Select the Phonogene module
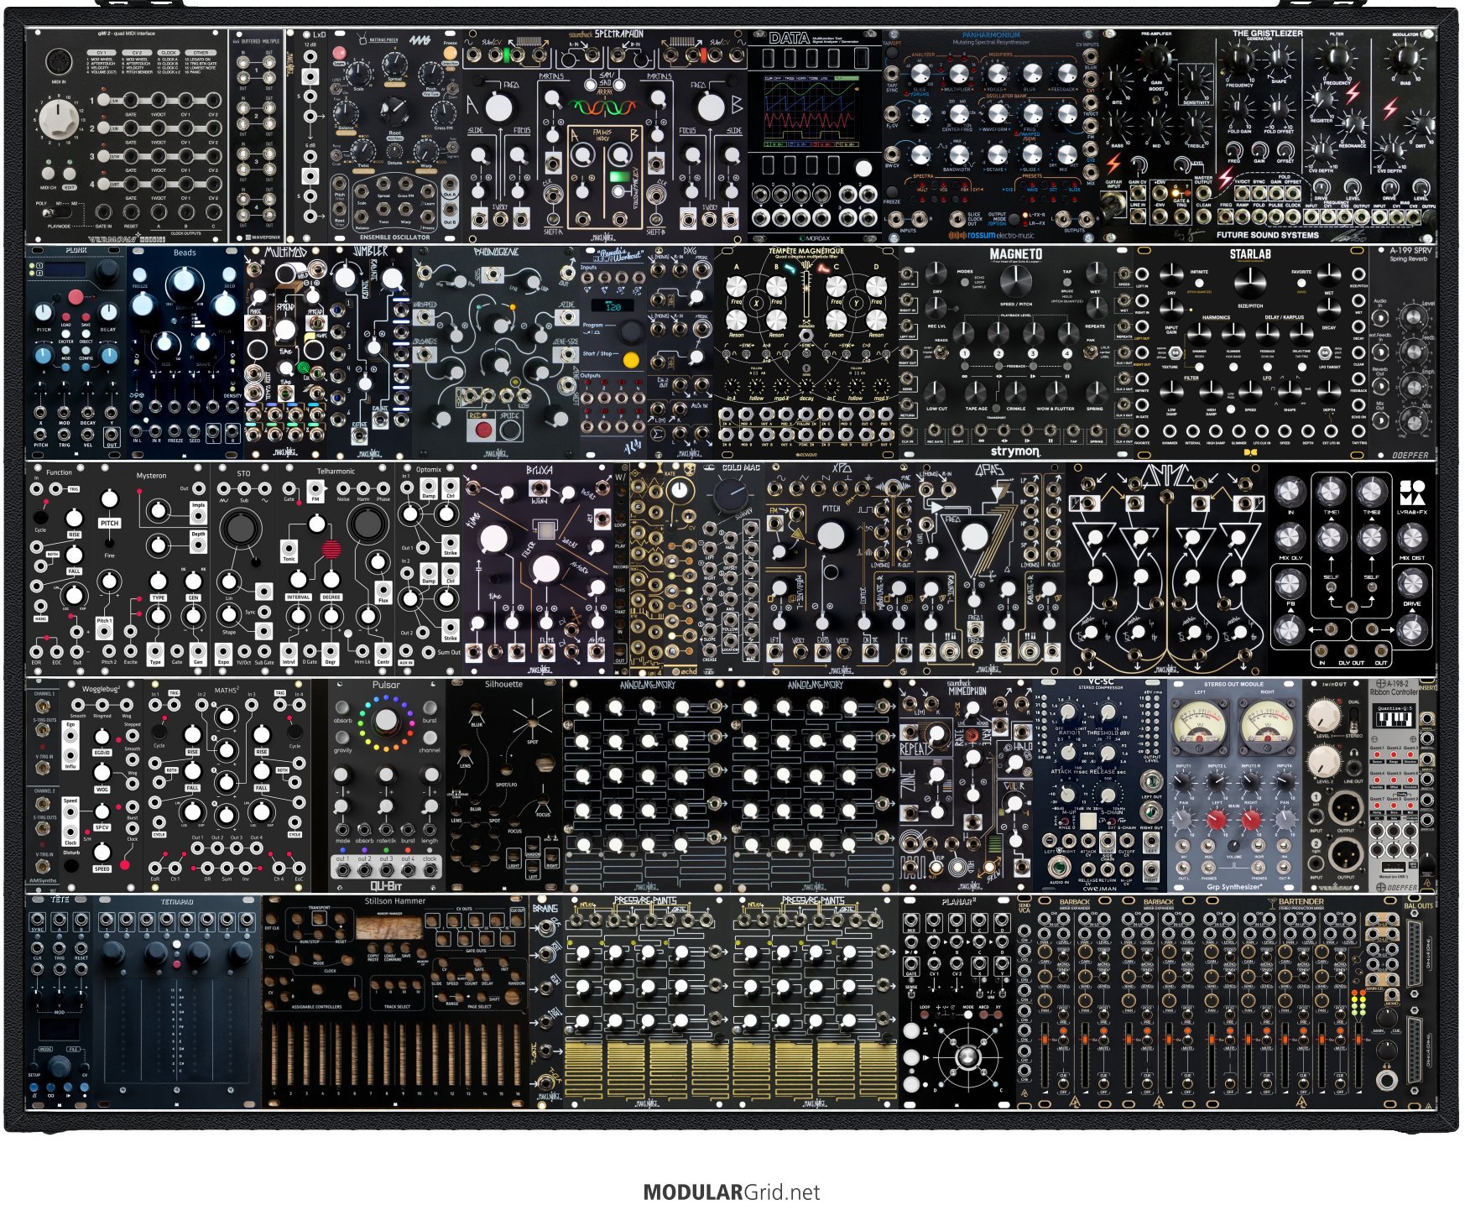The image size is (1465, 1210). pos(496,352)
